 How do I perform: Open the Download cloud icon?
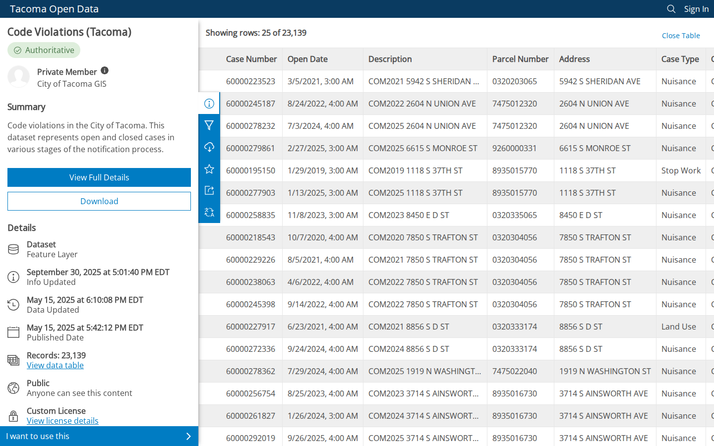click(209, 148)
